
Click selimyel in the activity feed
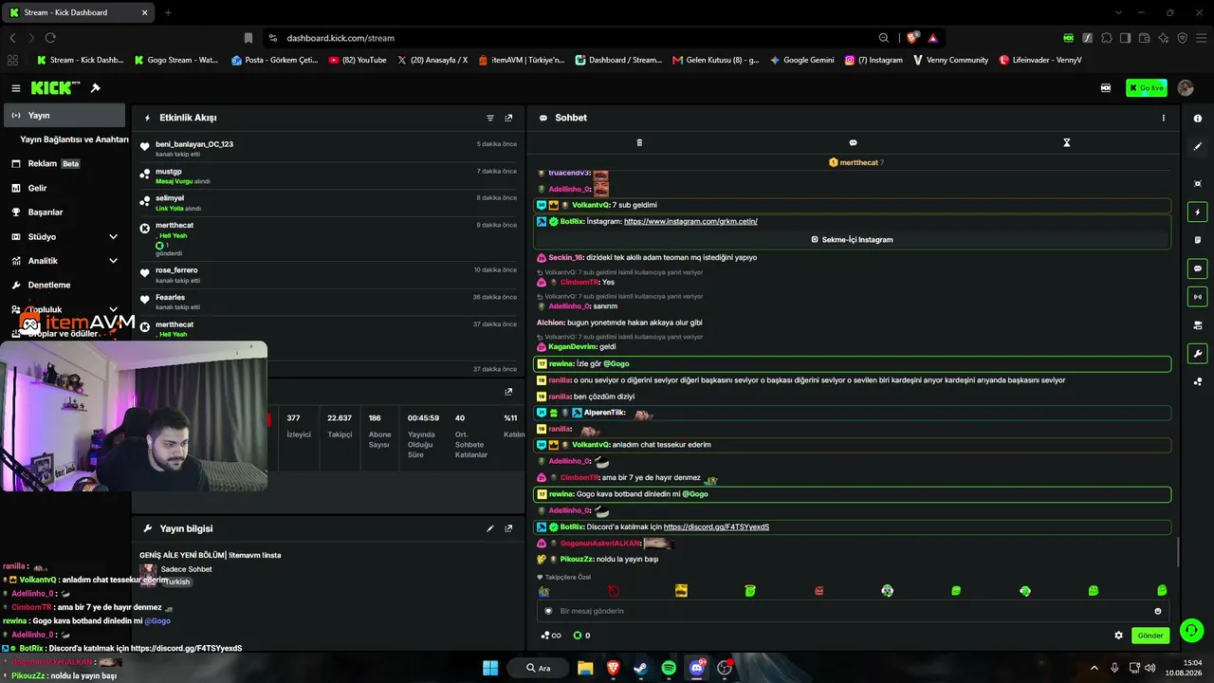pyautogui.click(x=170, y=198)
